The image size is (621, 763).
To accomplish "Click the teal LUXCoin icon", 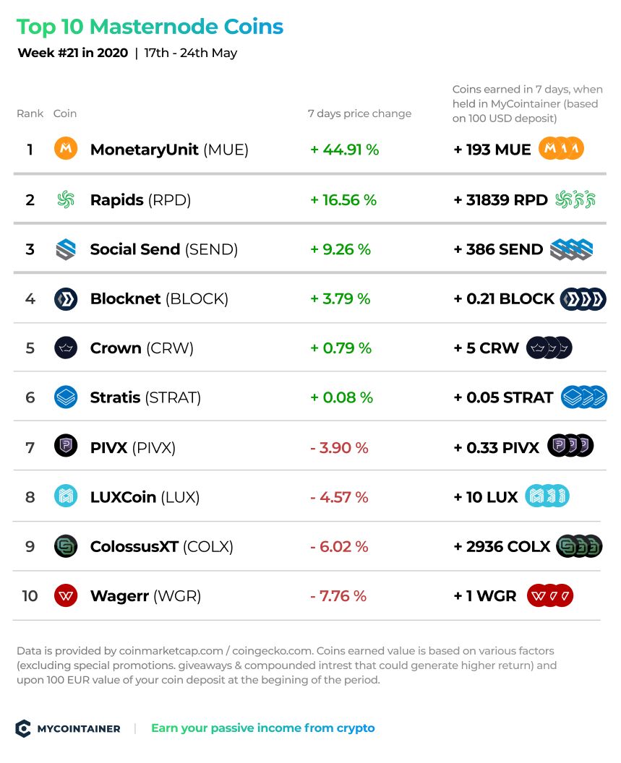I will (x=66, y=496).
